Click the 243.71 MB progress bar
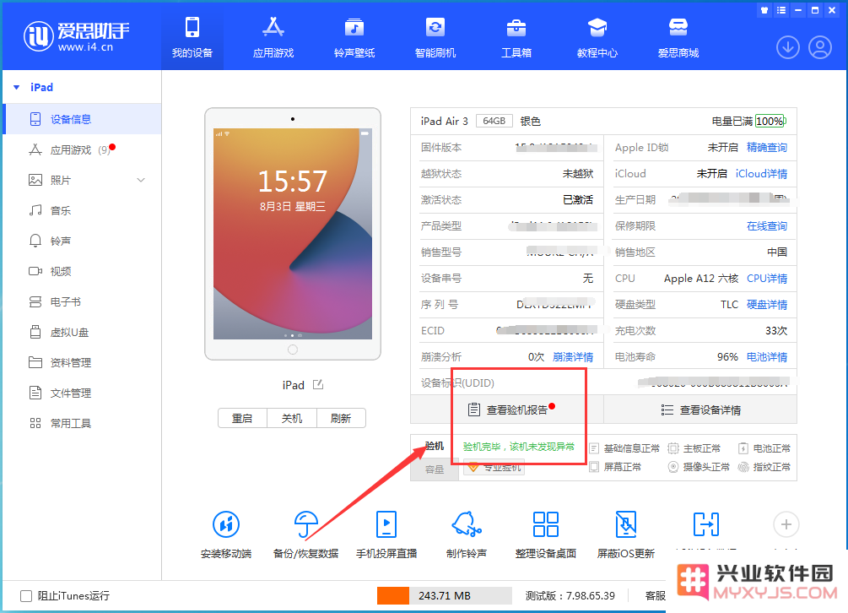This screenshot has height=613, width=848. (x=445, y=595)
